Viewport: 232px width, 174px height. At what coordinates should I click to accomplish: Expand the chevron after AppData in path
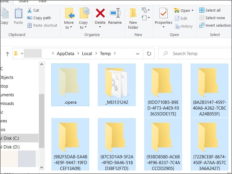coord(78,53)
